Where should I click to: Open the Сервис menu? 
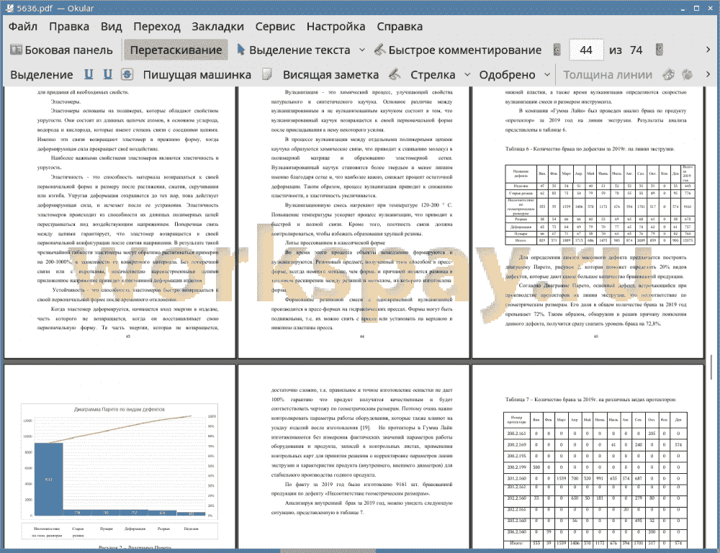275,27
